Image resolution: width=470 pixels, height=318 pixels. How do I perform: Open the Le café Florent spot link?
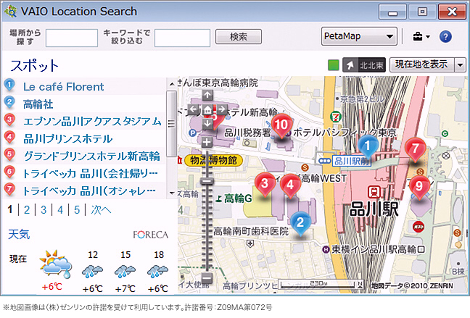(x=63, y=87)
